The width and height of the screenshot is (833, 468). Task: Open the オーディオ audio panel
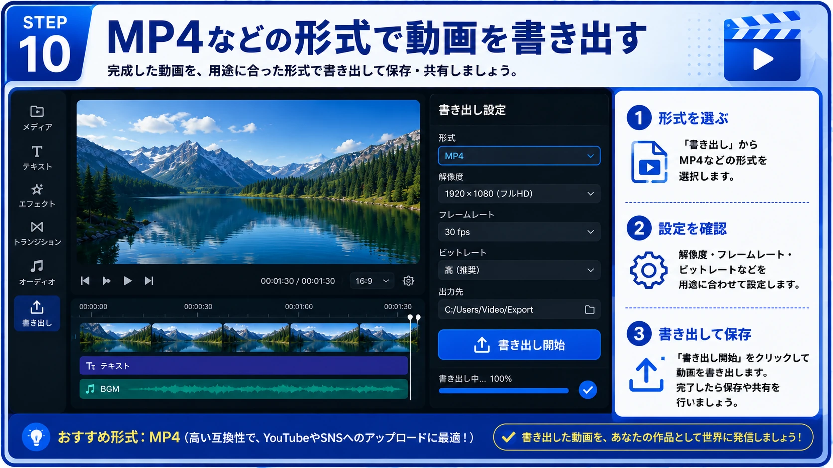click(37, 272)
